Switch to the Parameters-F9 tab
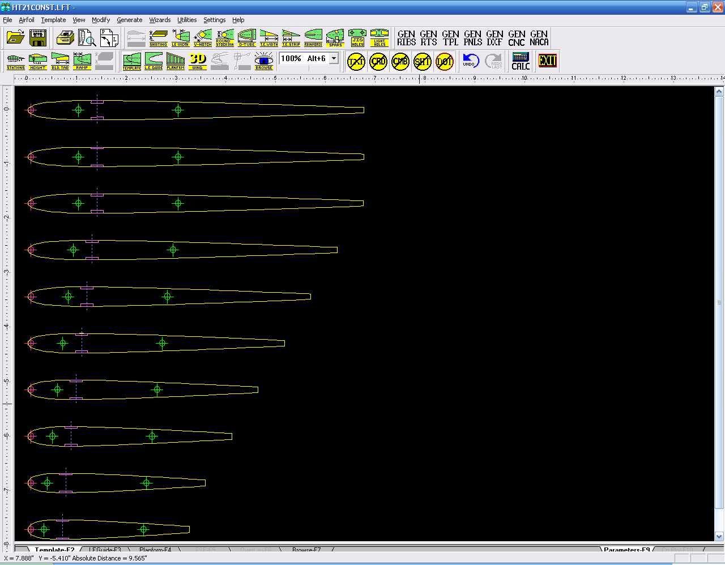The height and width of the screenshot is (565, 725). click(626, 549)
